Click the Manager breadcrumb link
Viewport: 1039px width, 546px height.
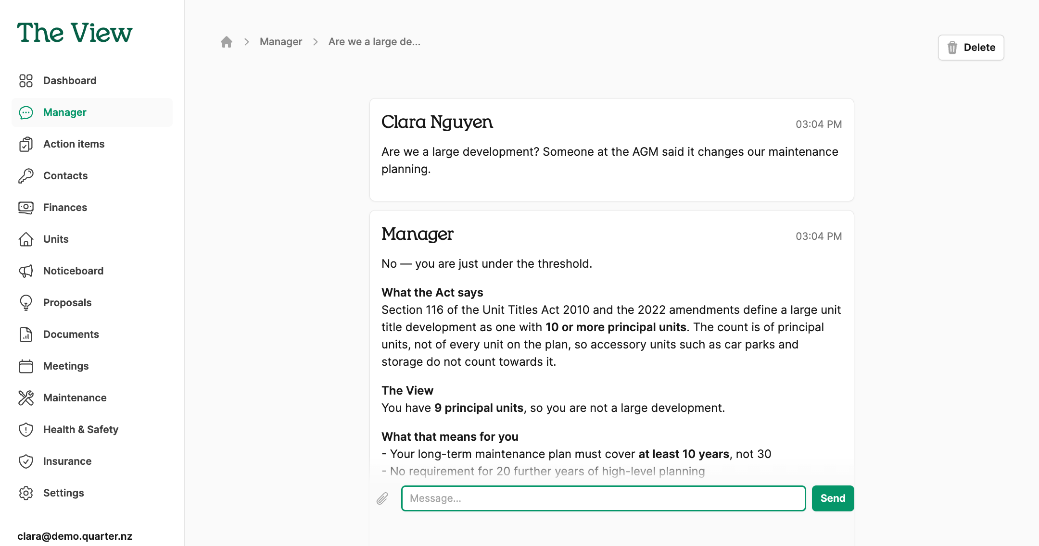pos(281,42)
